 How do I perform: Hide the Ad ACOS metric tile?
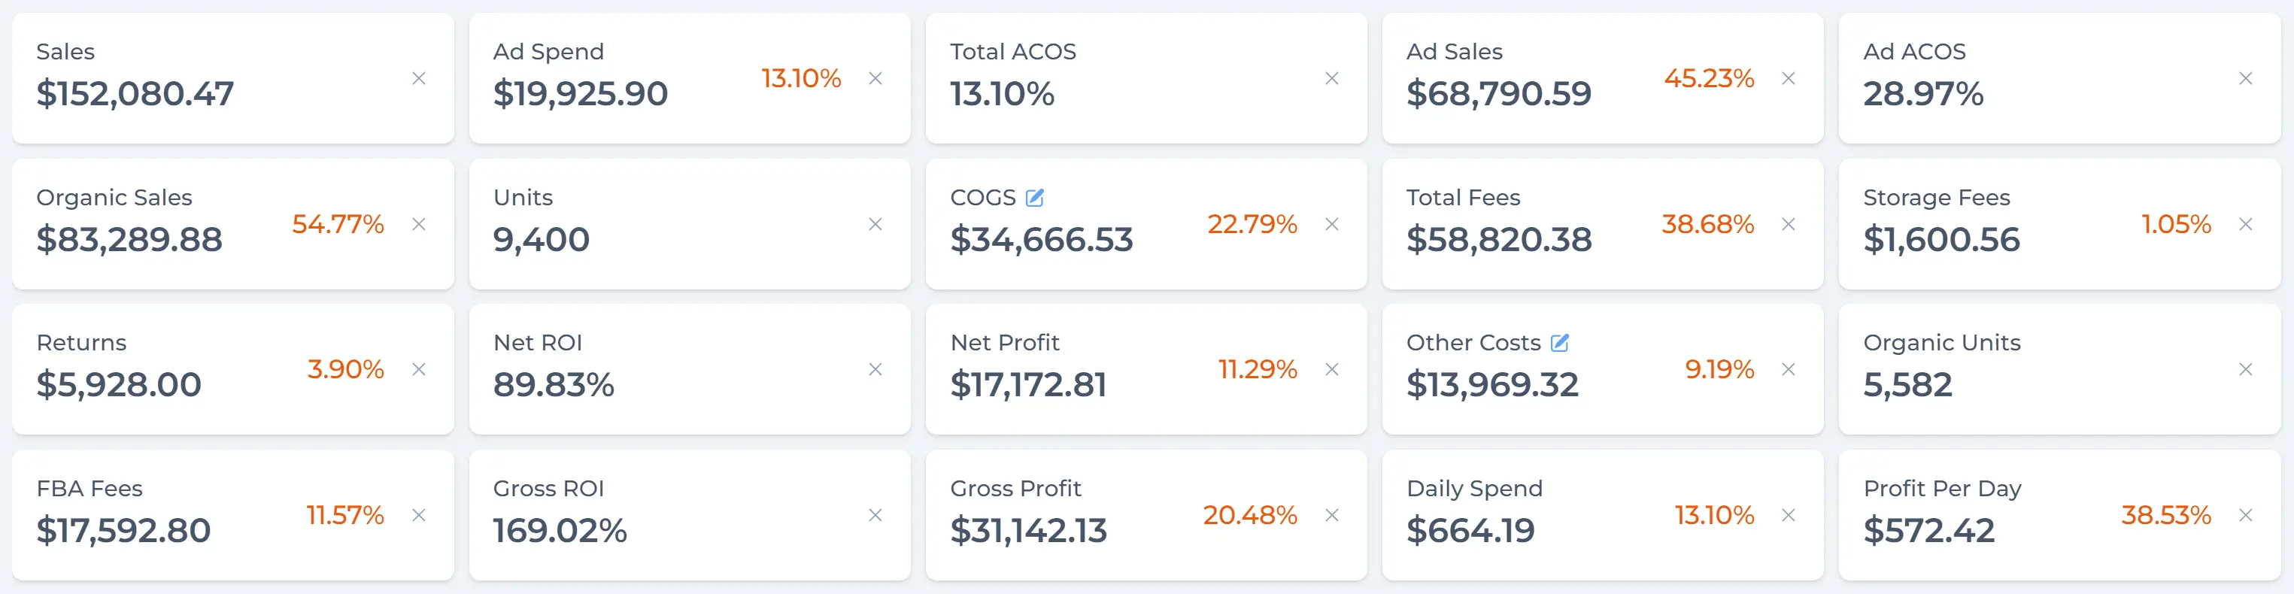[2245, 78]
